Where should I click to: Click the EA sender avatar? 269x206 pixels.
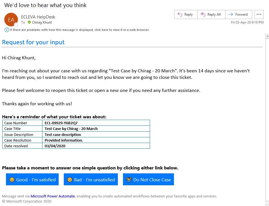tap(11, 20)
